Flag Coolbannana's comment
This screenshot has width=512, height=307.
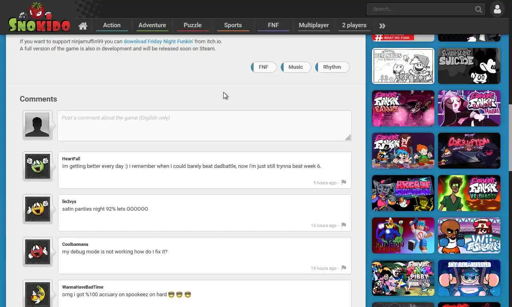pos(344,268)
